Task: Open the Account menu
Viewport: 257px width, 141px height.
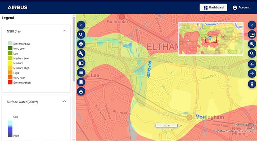Action: pos(241,8)
